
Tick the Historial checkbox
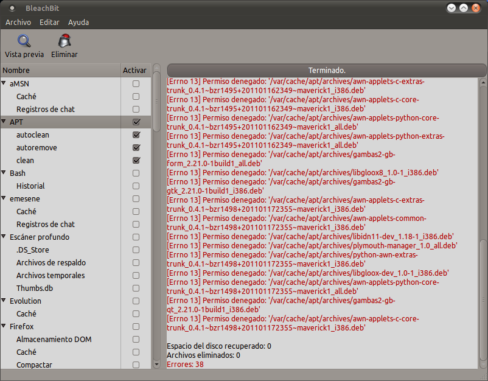click(136, 186)
